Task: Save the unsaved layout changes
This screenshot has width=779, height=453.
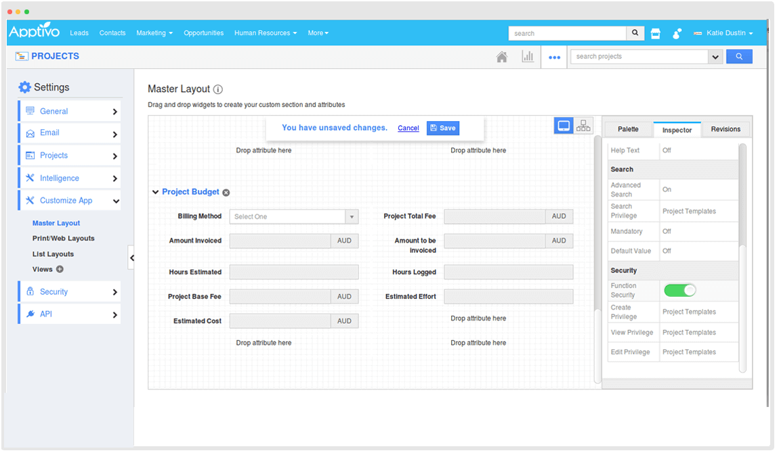Action: tap(443, 128)
